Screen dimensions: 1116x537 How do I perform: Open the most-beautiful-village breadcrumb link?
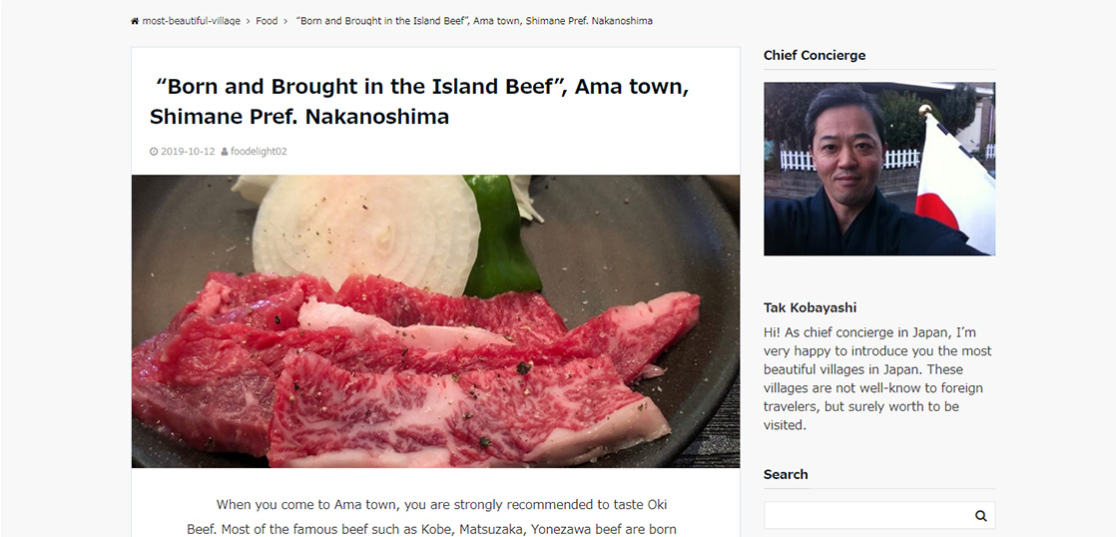(191, 21)
